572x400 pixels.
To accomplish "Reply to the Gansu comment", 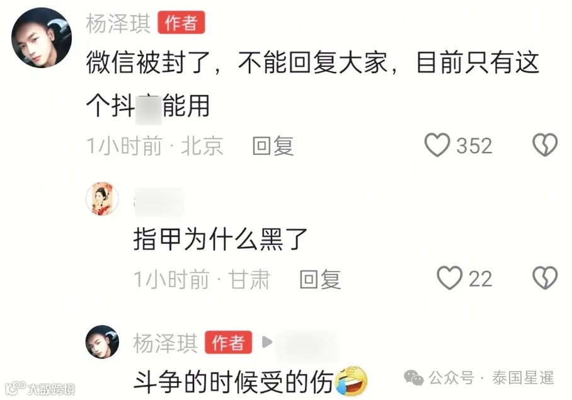I will pos(320,279).
